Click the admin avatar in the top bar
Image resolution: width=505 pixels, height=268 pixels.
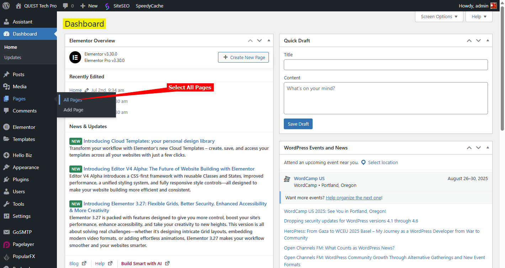(494, 6)
